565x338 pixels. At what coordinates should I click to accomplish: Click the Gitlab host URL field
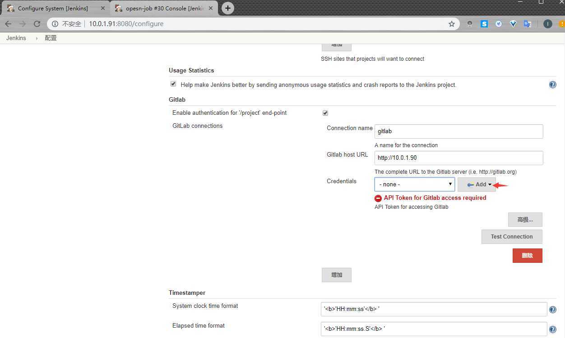pyautogui.click(x=458, y=158)
